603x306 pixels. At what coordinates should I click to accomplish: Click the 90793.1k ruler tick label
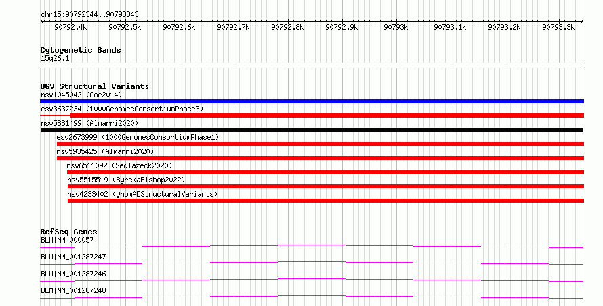point(451,27)
